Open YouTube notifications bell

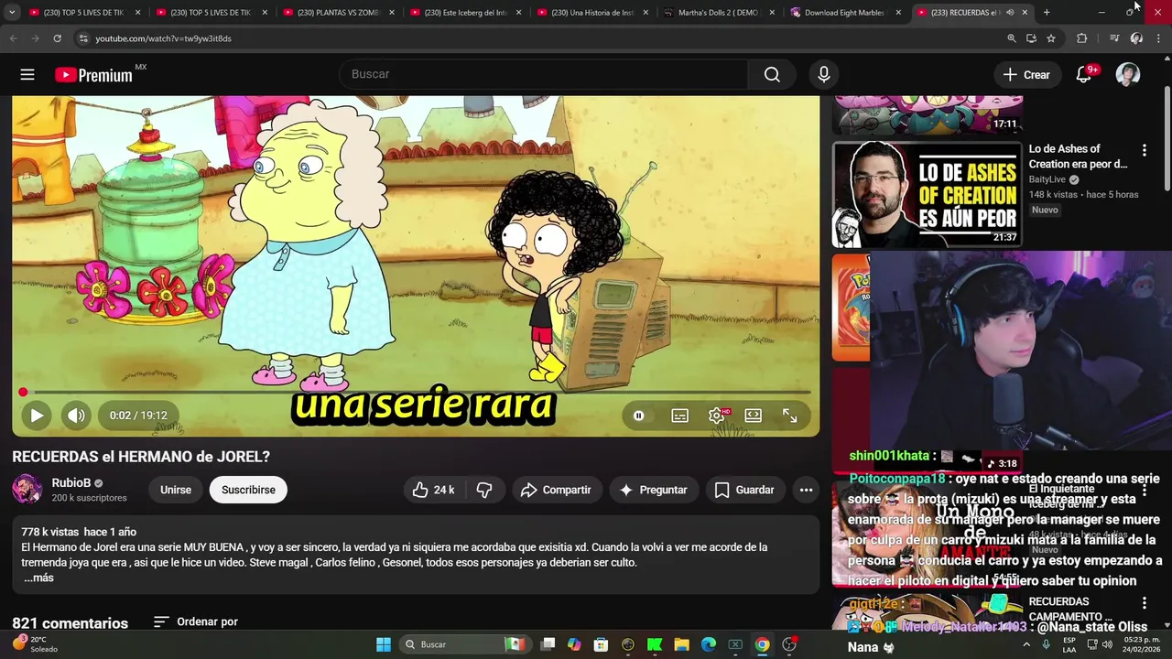pos(1084,74)
